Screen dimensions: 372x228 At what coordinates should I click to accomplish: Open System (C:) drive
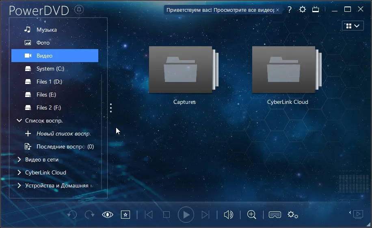click(x=55, y=69)
